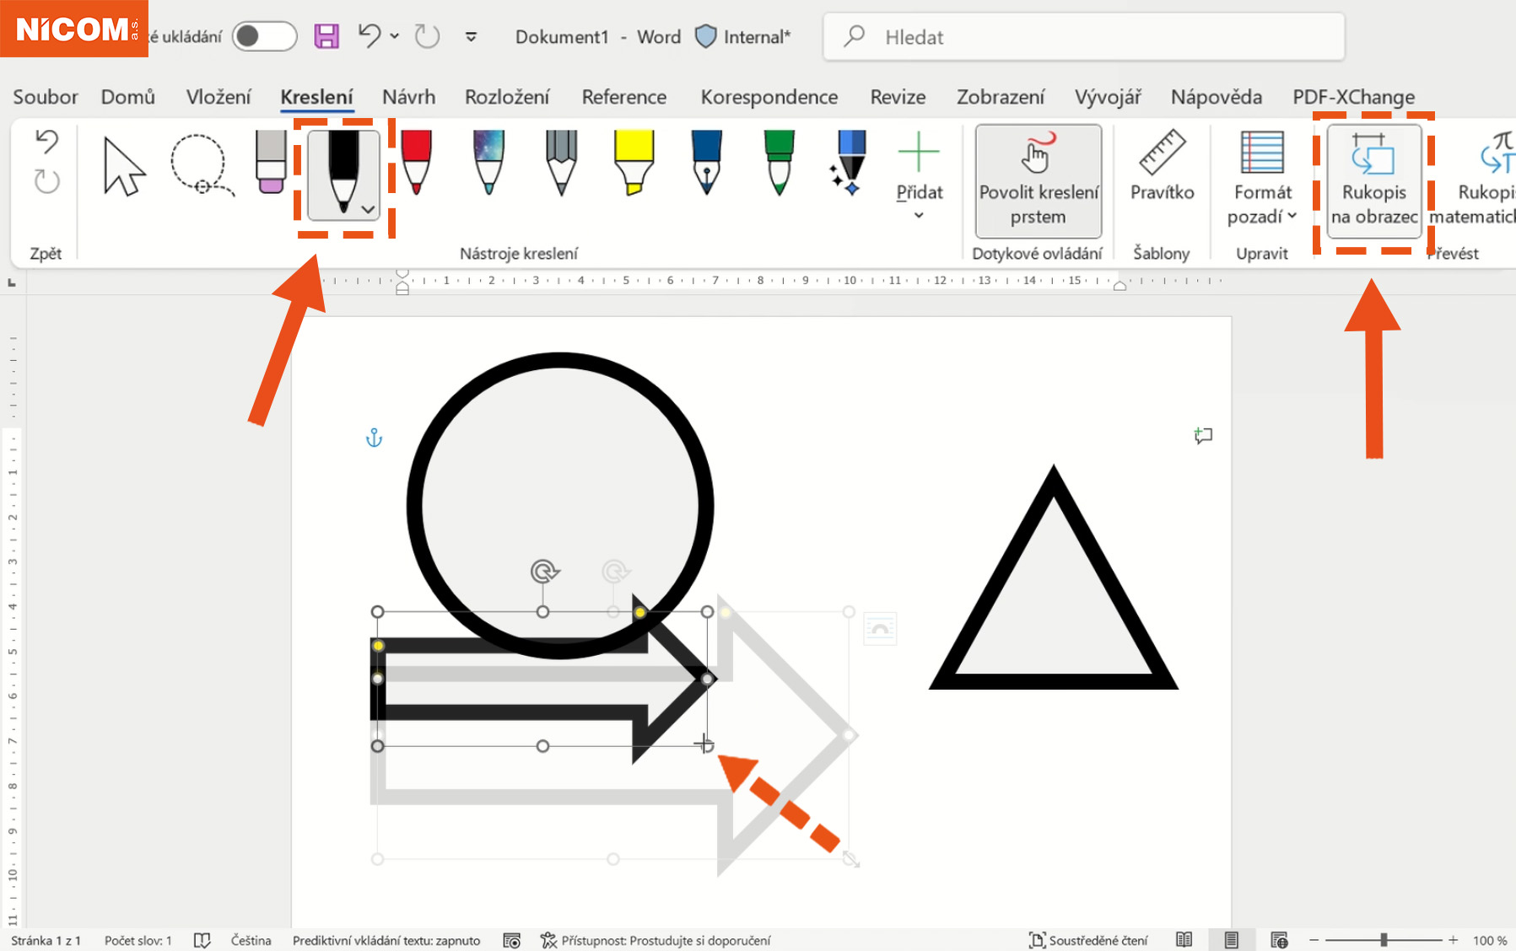Image resolution: width=1516 pixels, height=951 pixels.
Task: Toggle Soustředěné čtení mode
Action: click(1088, 940)
